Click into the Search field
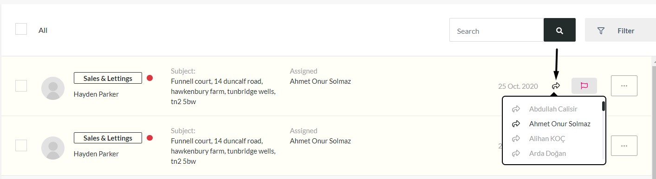This screenshot has width=656, height=179. [x=496, y=31]
